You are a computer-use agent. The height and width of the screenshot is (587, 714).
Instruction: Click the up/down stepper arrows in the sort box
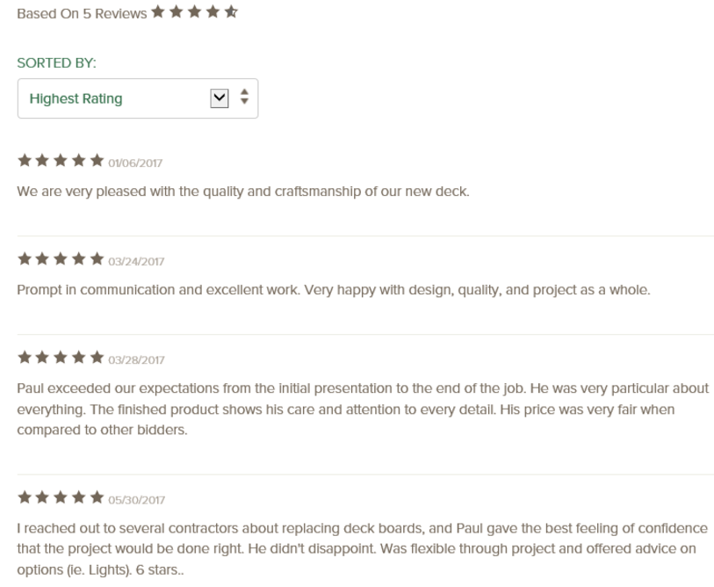coord(244,97)
